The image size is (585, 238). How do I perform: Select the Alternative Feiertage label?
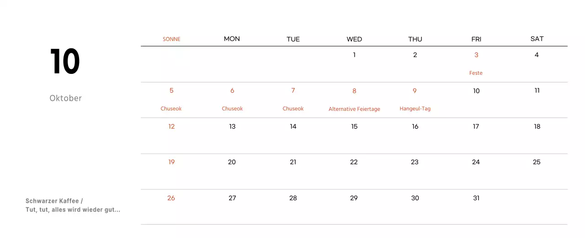(x=354, y=109)
